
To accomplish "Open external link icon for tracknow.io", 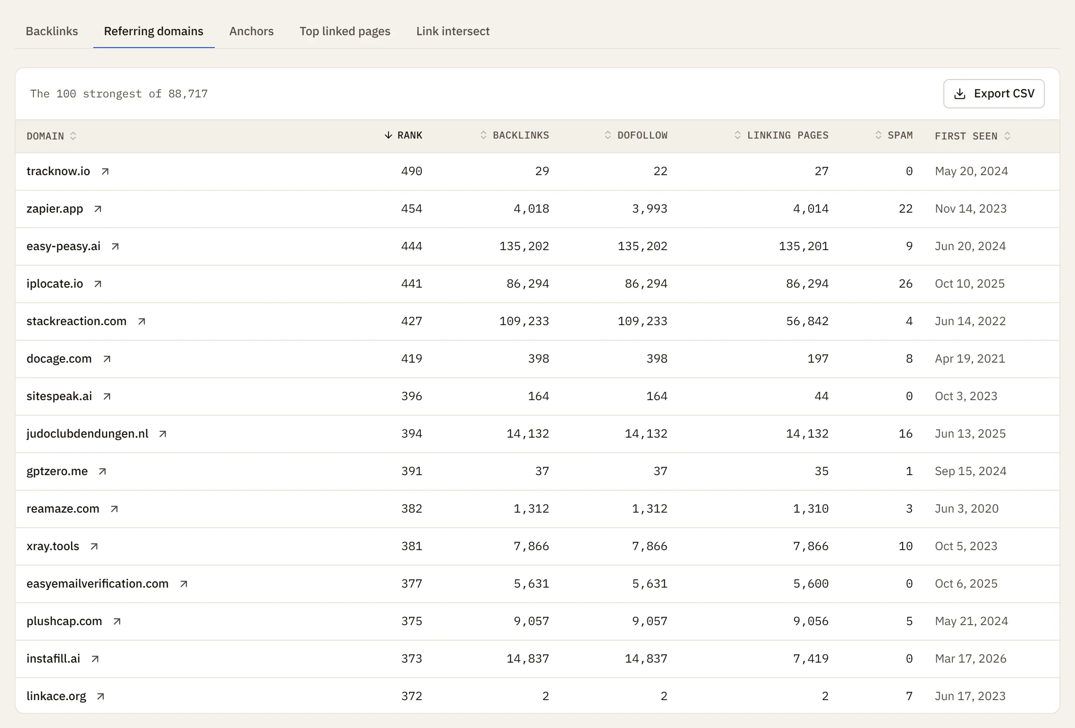I will [x=105, y=171].
